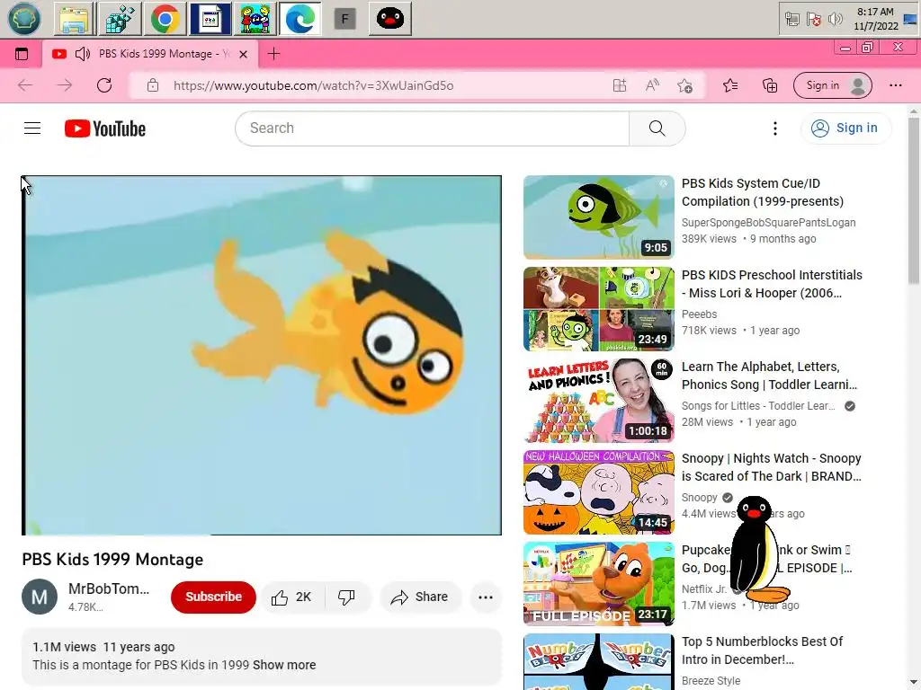The image size is (921, 690).
Task: Open the MrBobTom channel name link
Action: (x=109, y=588)
